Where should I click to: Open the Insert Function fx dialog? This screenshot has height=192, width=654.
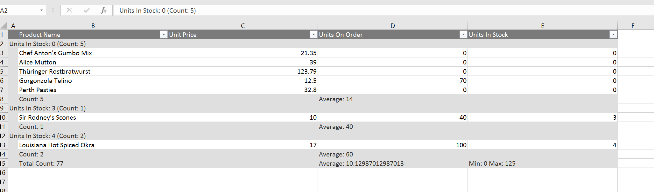coord(103,10)
